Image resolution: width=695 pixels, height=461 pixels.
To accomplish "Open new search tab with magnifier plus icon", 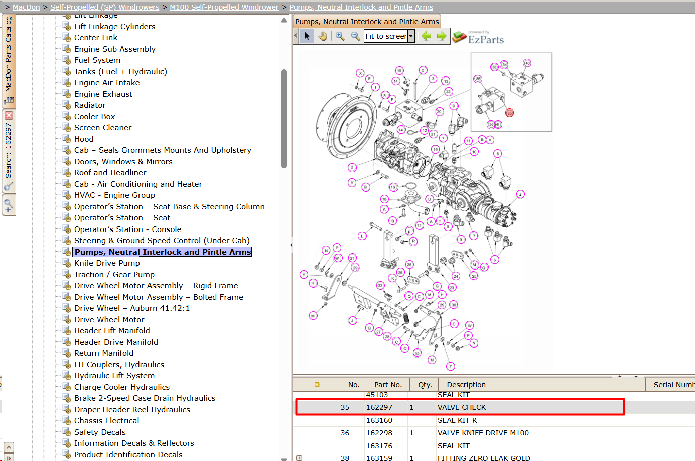I will 9,205.
